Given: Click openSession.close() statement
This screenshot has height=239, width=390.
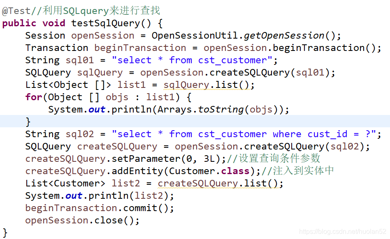Looking at the screenshot, I should tap(82, 221).
